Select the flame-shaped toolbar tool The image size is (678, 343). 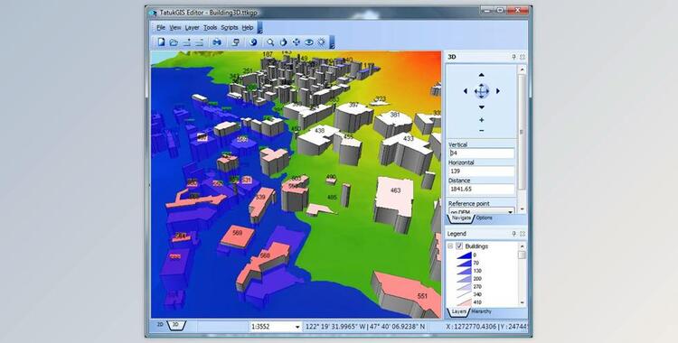pos(283,42)
